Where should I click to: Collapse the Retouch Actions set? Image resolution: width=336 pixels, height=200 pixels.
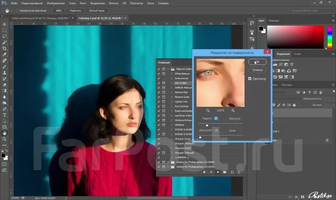click(x=168, y=69)
